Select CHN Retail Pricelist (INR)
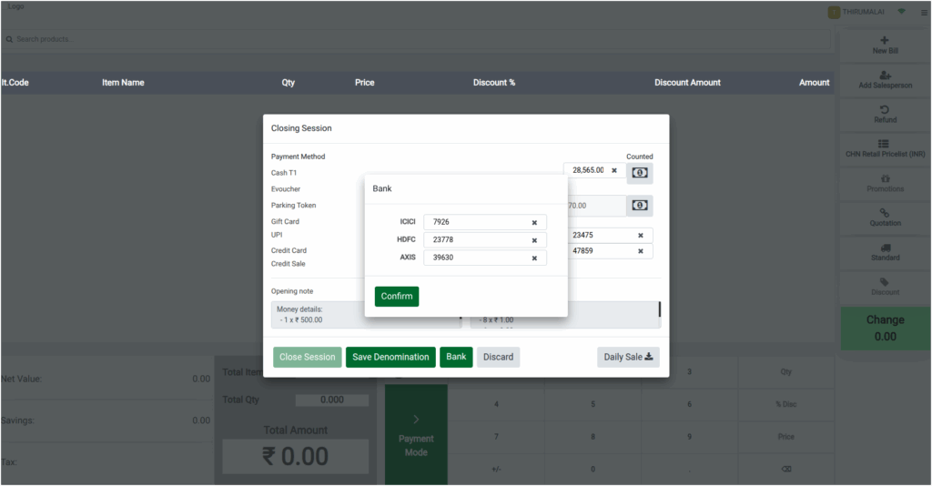The image size is (932, 486). (885, 148)
